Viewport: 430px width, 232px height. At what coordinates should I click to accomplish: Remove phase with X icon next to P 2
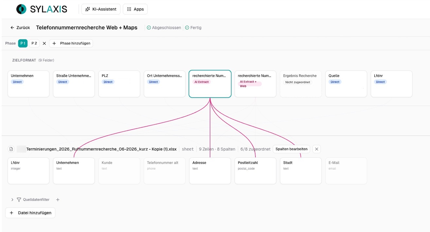click(x=44, y=43)
